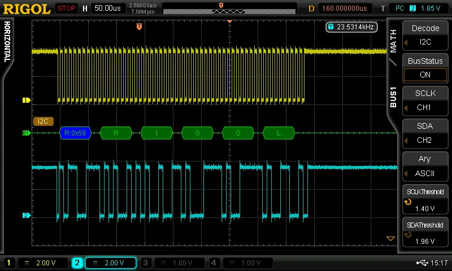This screenshot has width=452, height=271.
Task: Click the SDA left arrow indicator
Action: (x=406, y=141)
